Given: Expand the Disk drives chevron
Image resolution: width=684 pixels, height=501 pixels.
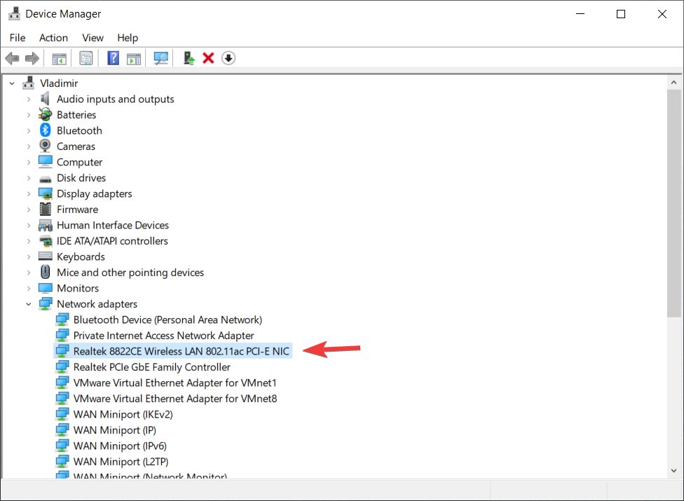Looking at the screenshot, I should pyautogui.click(x=28, y=178).
